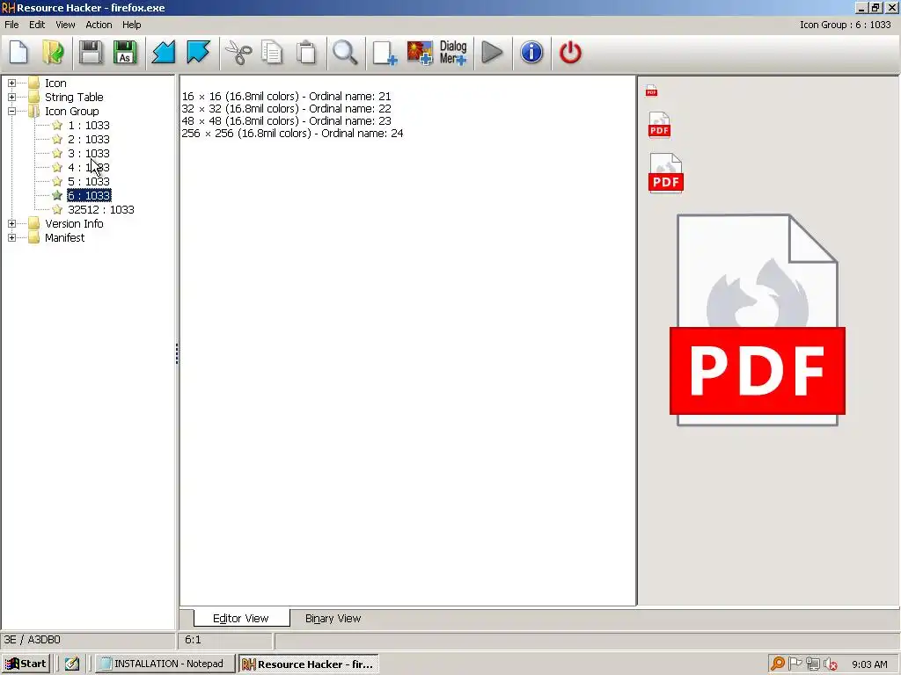Save the file with the gray floppy icon

(x=91, y=53)
